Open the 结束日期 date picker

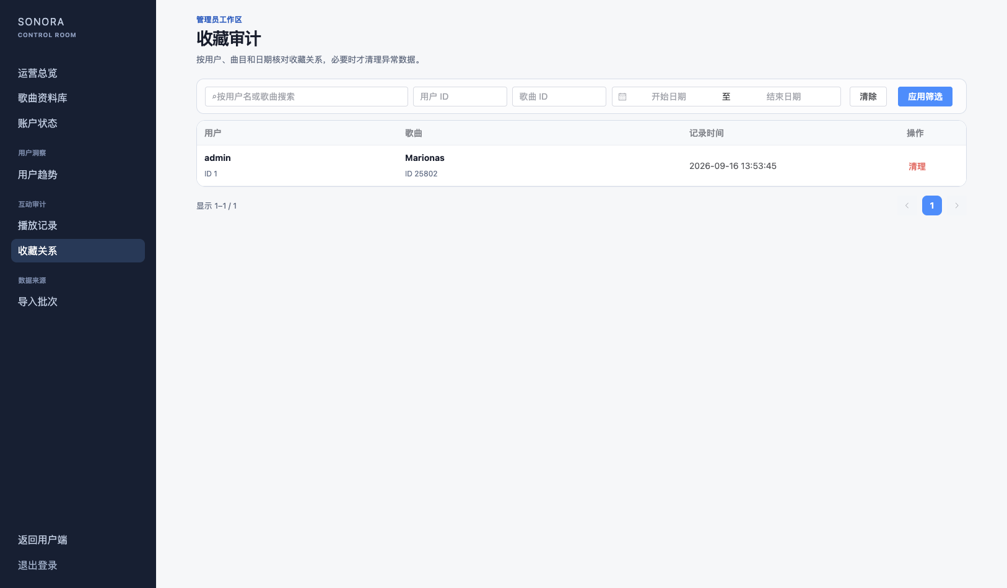coord(784,97)
